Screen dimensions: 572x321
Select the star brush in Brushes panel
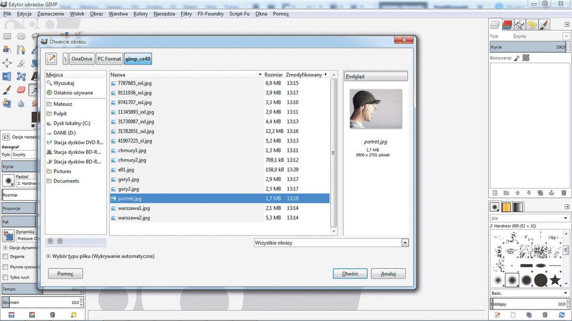(x=555, y=280)
